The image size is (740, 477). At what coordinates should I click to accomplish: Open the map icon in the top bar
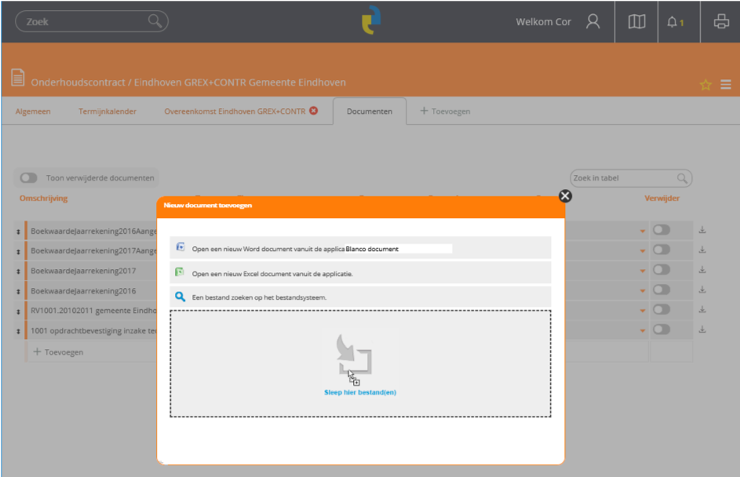point(636,22)
